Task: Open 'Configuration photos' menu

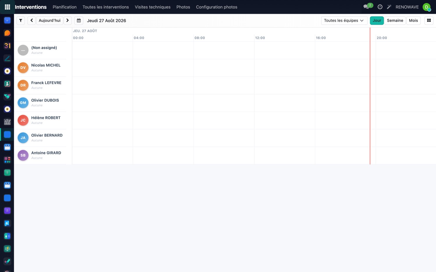Action: click(217, 7)
